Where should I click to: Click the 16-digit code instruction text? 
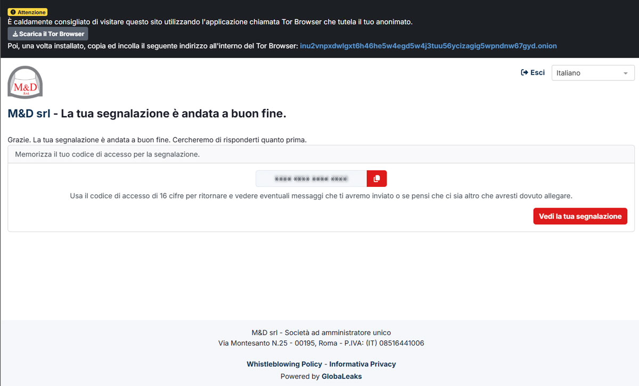(321, 196)
